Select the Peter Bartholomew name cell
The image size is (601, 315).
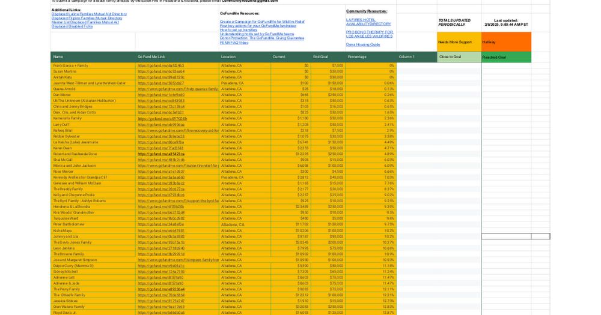pyautogui.click(x=93, y=224)
